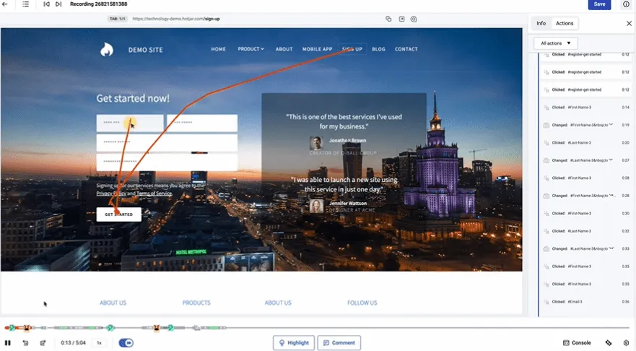636x351 pixels.
Task: Click the PRODUCTS footer heading
Action: tap(196, 303)
